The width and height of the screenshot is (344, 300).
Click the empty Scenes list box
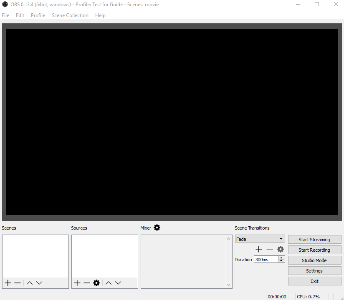35,256
